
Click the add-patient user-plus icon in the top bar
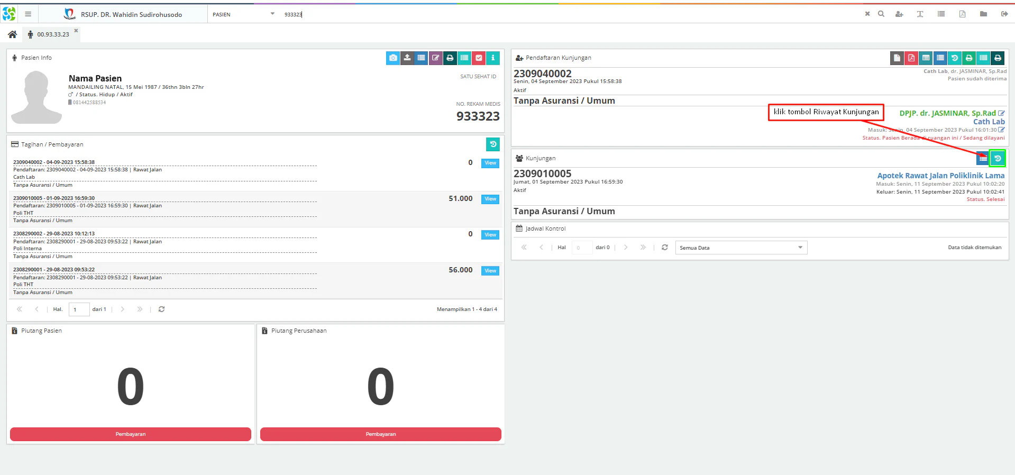[x=899, y=14]
